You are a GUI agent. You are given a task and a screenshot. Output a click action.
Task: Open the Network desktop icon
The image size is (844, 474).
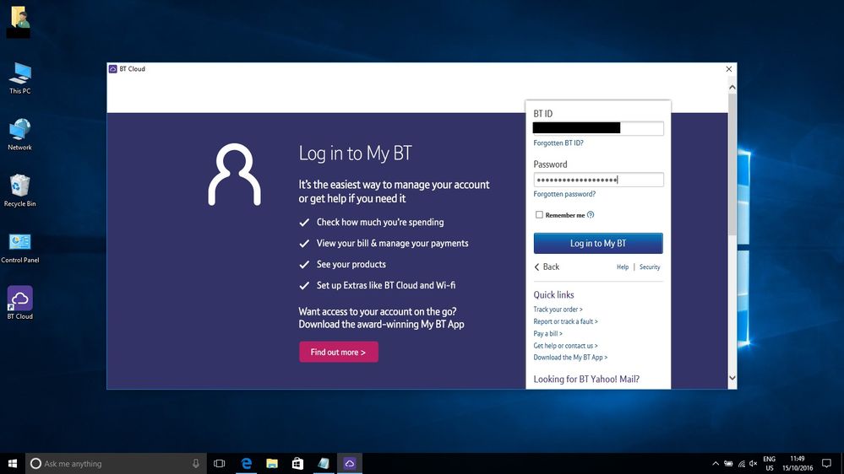tap(20, 134)
